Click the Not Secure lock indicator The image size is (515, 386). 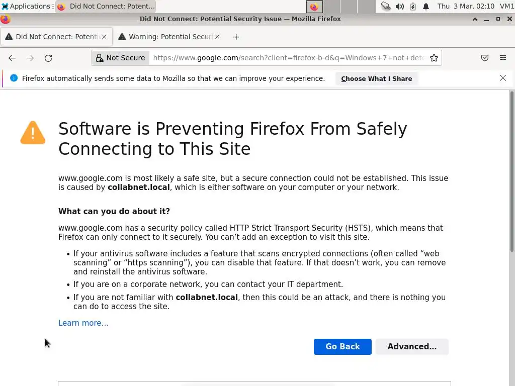pyautogui.click(x=121, y=58)
